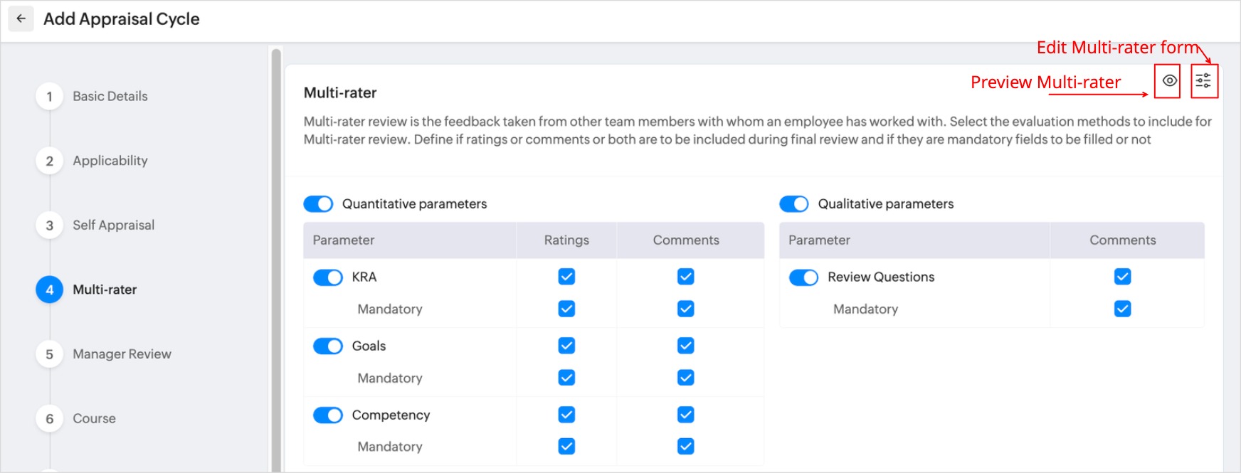The height and width of the screenshot is (473, 1241).
Task: Click the Multi-rater section heading
Action: 340,92
